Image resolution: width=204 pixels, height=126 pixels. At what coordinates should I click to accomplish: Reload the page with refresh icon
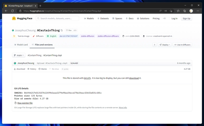pos(13,11)
